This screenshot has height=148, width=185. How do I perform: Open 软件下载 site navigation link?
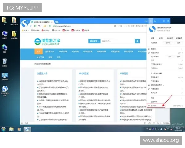(x=40, y=57)
